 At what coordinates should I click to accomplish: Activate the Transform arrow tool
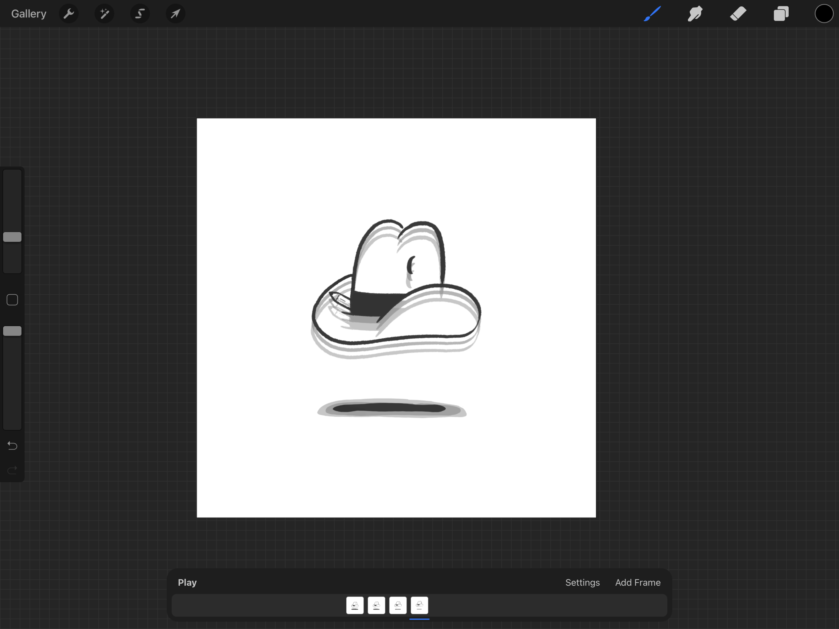[x=175, y=14]
